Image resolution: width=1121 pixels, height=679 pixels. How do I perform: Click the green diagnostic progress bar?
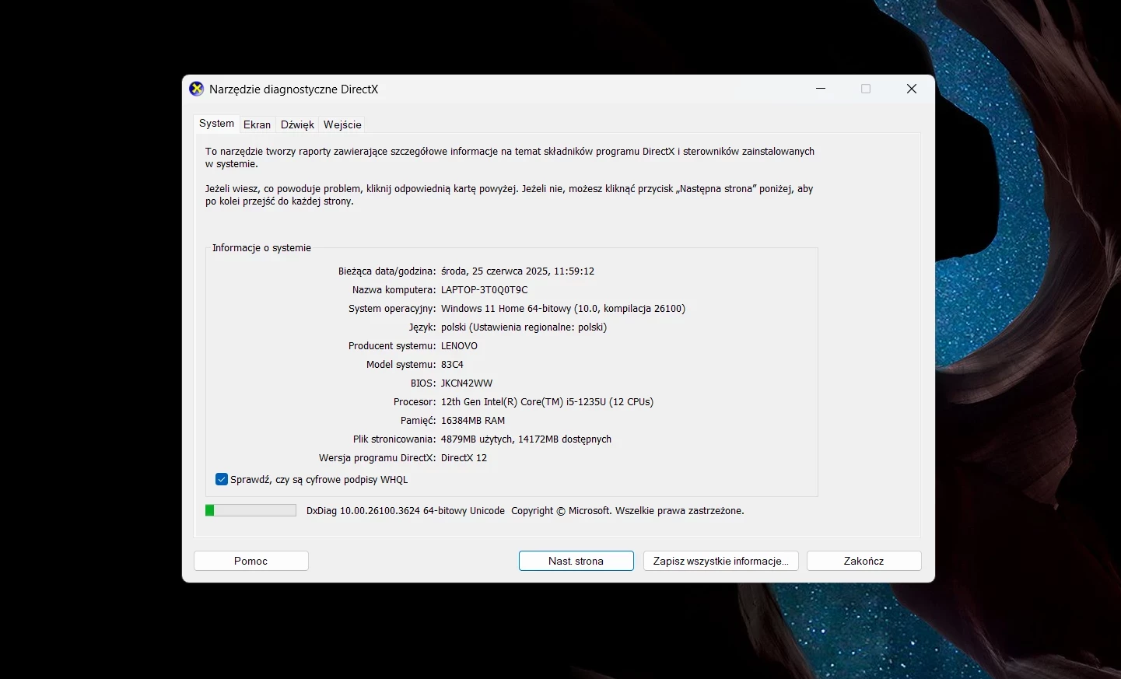pos(250,510)
